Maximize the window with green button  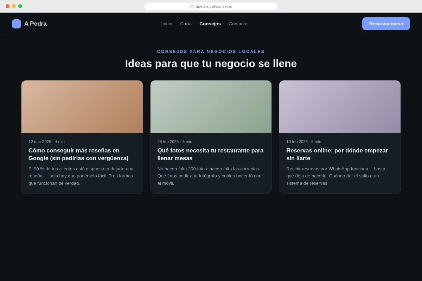click(20, 6)
